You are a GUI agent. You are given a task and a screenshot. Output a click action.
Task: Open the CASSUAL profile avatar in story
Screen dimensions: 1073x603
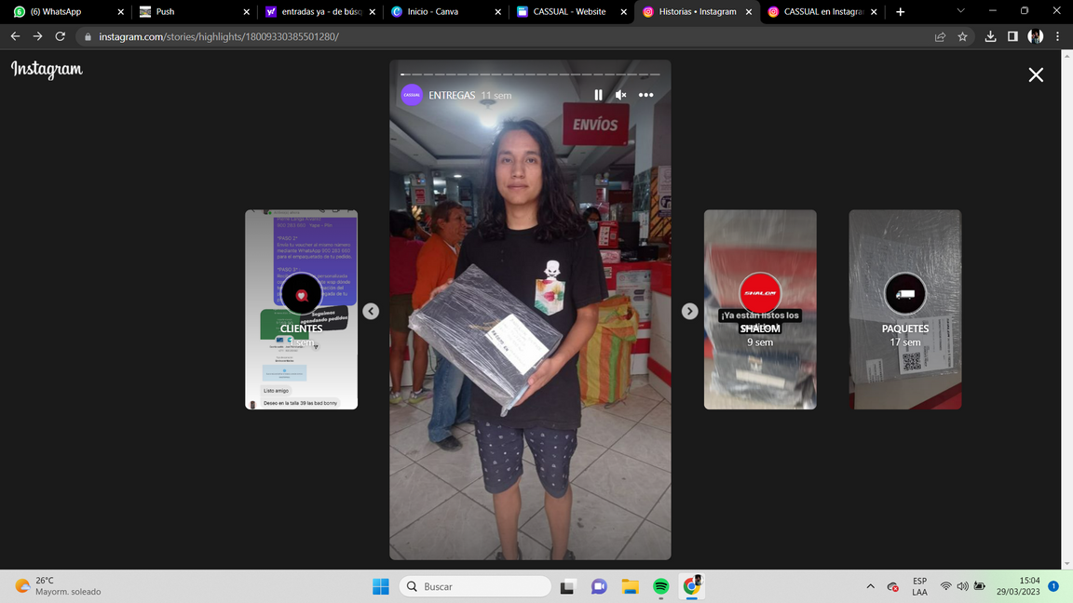click(412, 95)
